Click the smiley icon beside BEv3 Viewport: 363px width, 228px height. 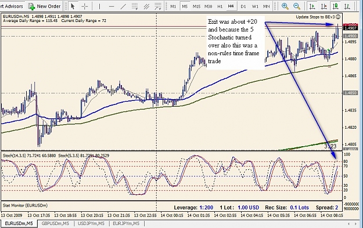pyautogui.click(x=338, y=17)
